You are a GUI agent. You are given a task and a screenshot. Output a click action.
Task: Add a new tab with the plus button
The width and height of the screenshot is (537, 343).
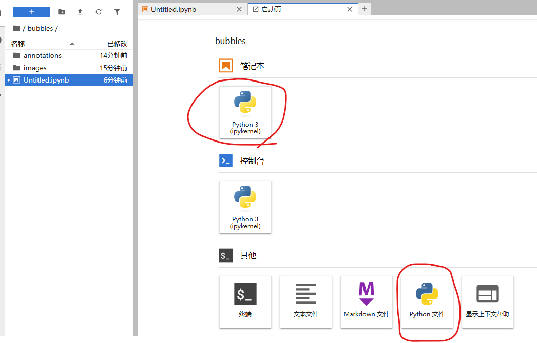click(x=365, y=9)
